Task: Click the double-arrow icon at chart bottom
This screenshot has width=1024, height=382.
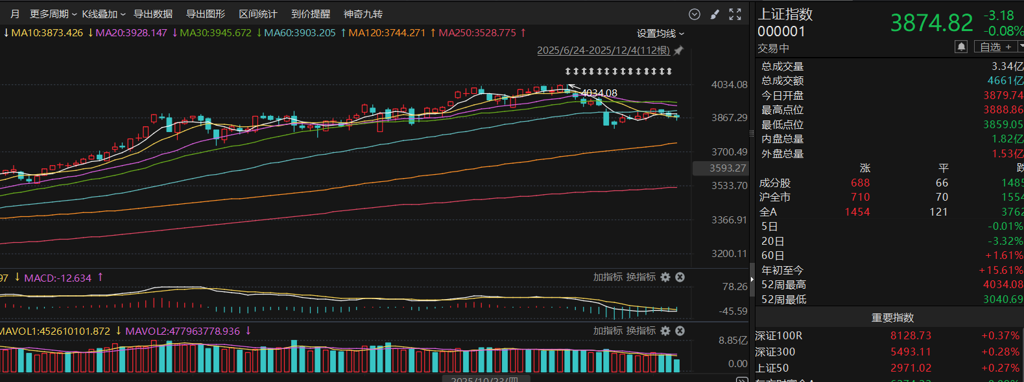Action: [743, 379]
